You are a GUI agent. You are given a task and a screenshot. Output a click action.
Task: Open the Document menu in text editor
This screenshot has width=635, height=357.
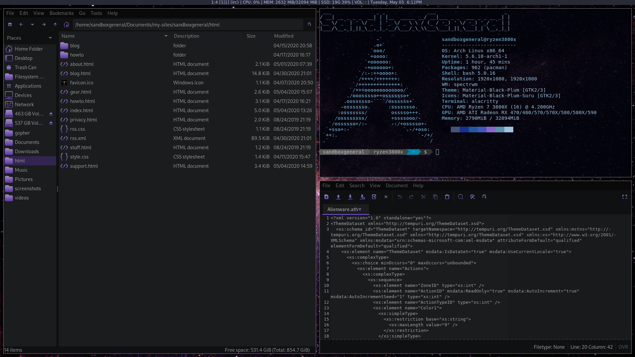click(397, 186)
